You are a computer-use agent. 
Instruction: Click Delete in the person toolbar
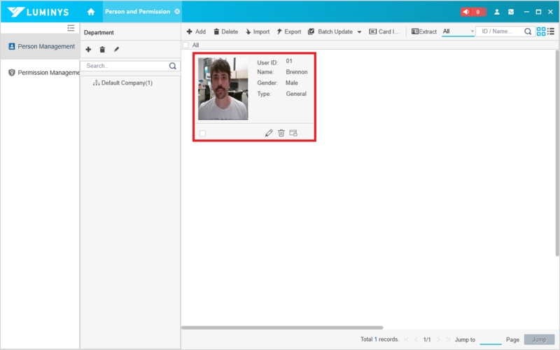coord(225,31)
